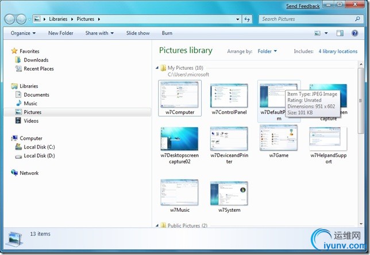Click the My Pictures (10) group header
This screenshot has height=255, width=370.
click(x=185, y=68)
